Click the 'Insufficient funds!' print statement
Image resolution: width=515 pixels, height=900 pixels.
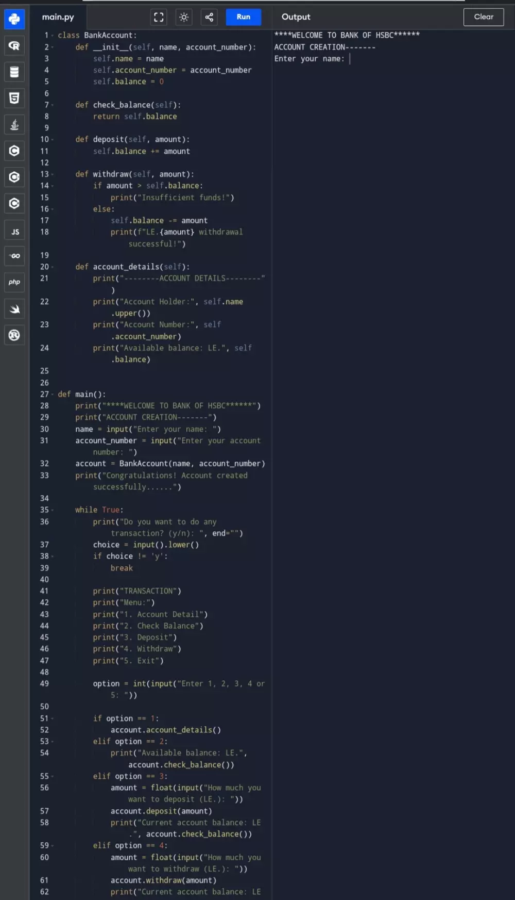pyautogui.click(x=173, y=198)
